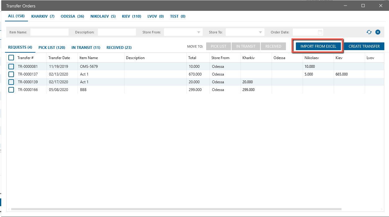Click the CREATE TRANSFER button

coord(364,46)
